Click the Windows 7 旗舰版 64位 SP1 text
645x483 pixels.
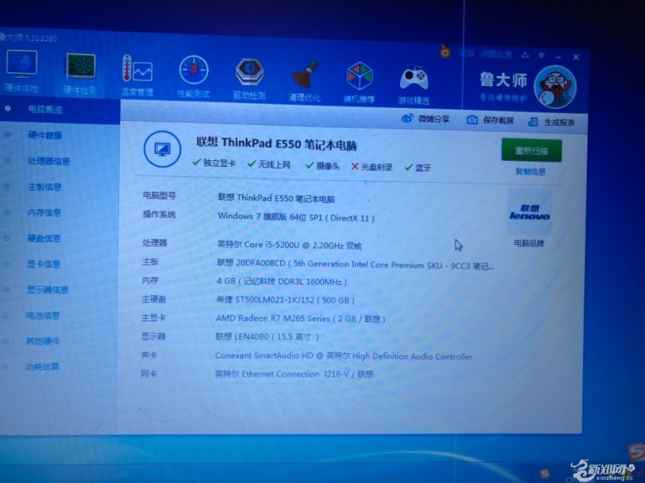296,217
